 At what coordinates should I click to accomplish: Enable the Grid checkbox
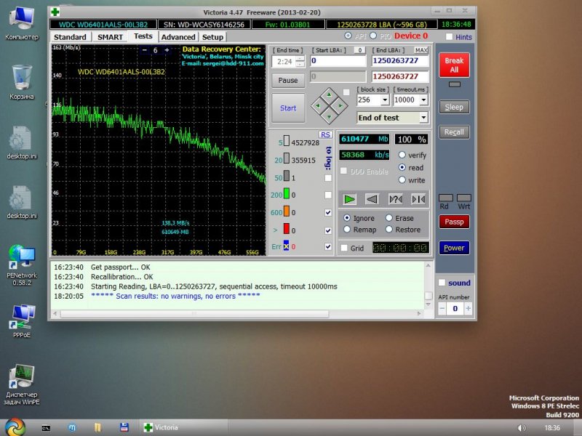click(x=344, y=248)
